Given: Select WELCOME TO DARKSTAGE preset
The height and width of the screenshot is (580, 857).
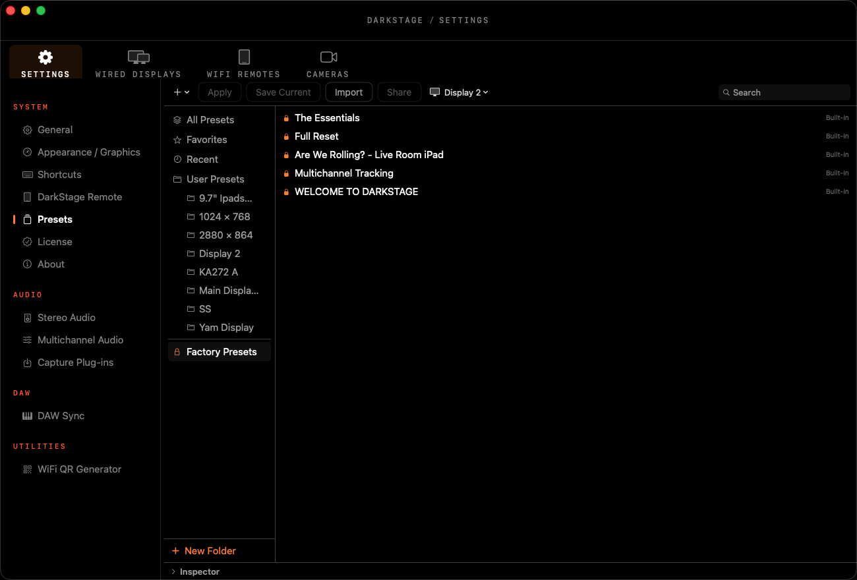Looking at the screenshot, I should pyautogui.click(x=566, y=192).
